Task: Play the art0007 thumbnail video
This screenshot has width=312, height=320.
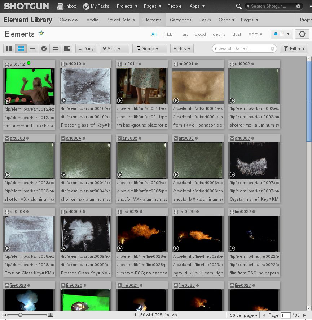Action: (x=232, y=175)
